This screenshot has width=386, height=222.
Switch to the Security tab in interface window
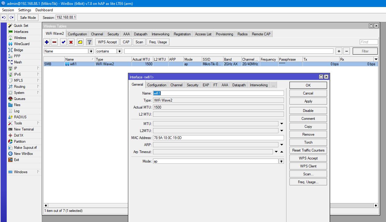point(192,85)
